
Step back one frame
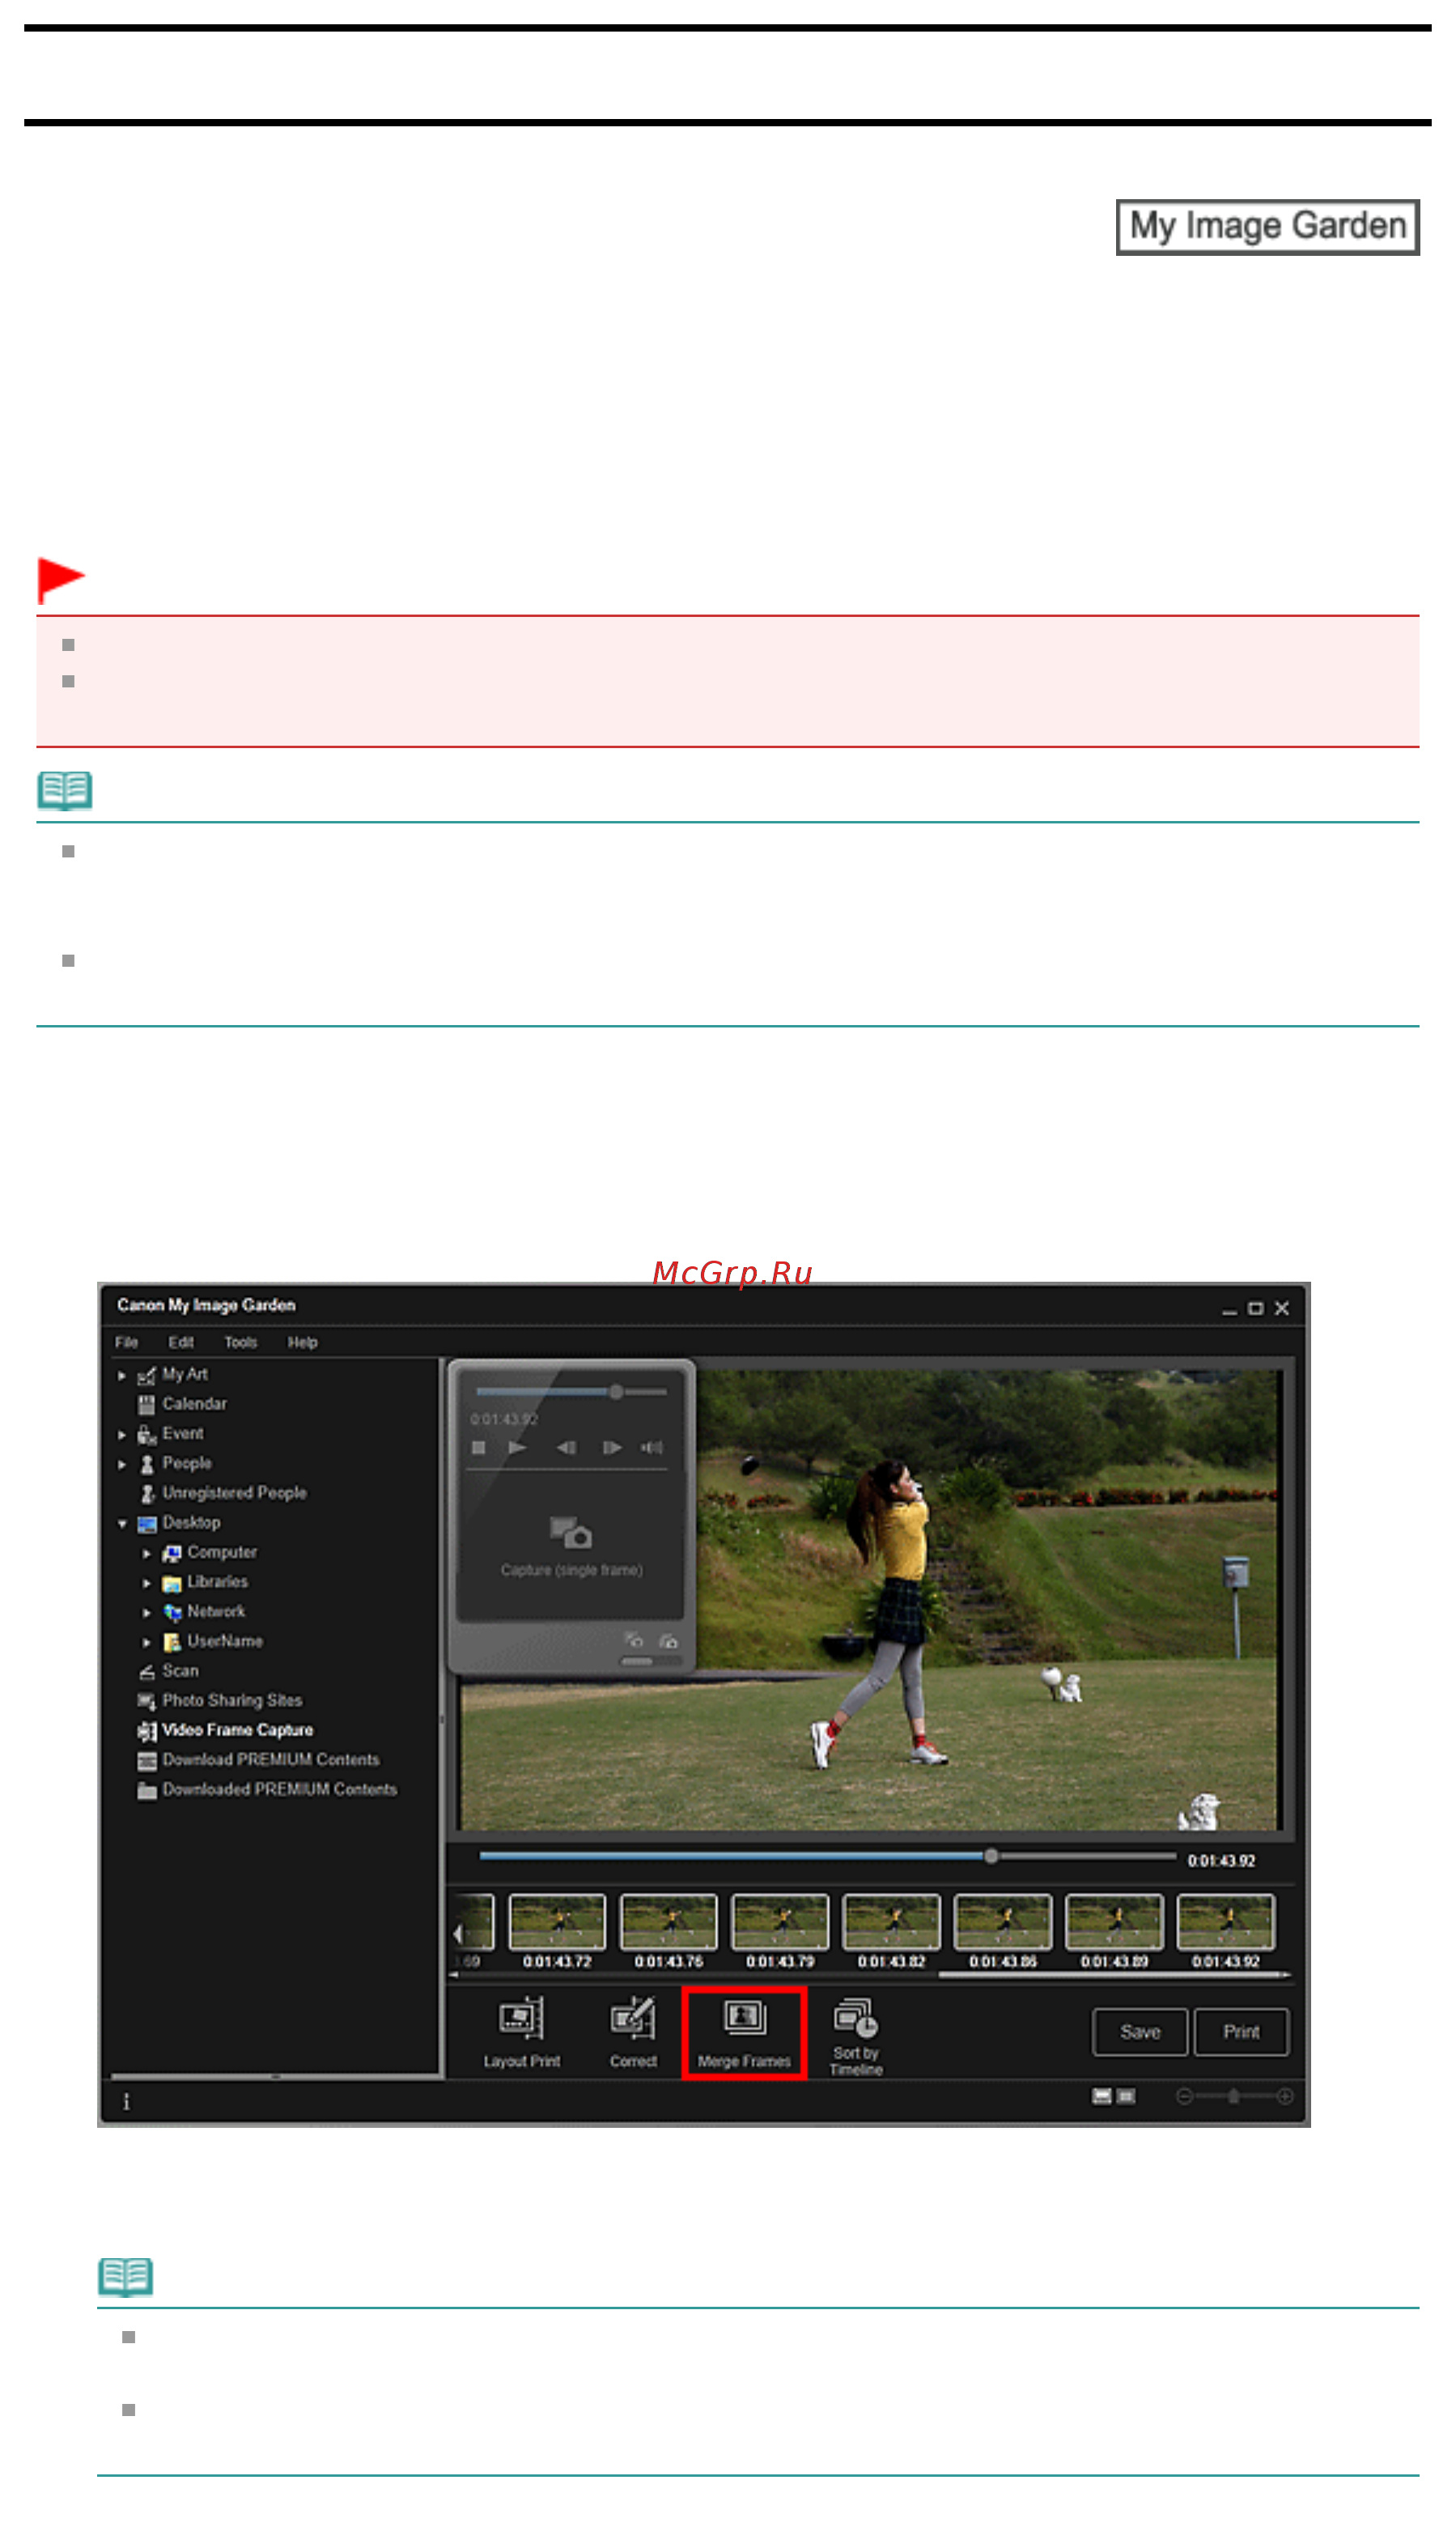click(566, 1448)
